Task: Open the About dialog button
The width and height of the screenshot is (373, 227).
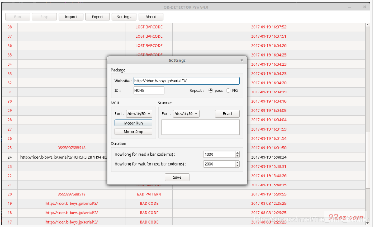Action: click(150, 17)
